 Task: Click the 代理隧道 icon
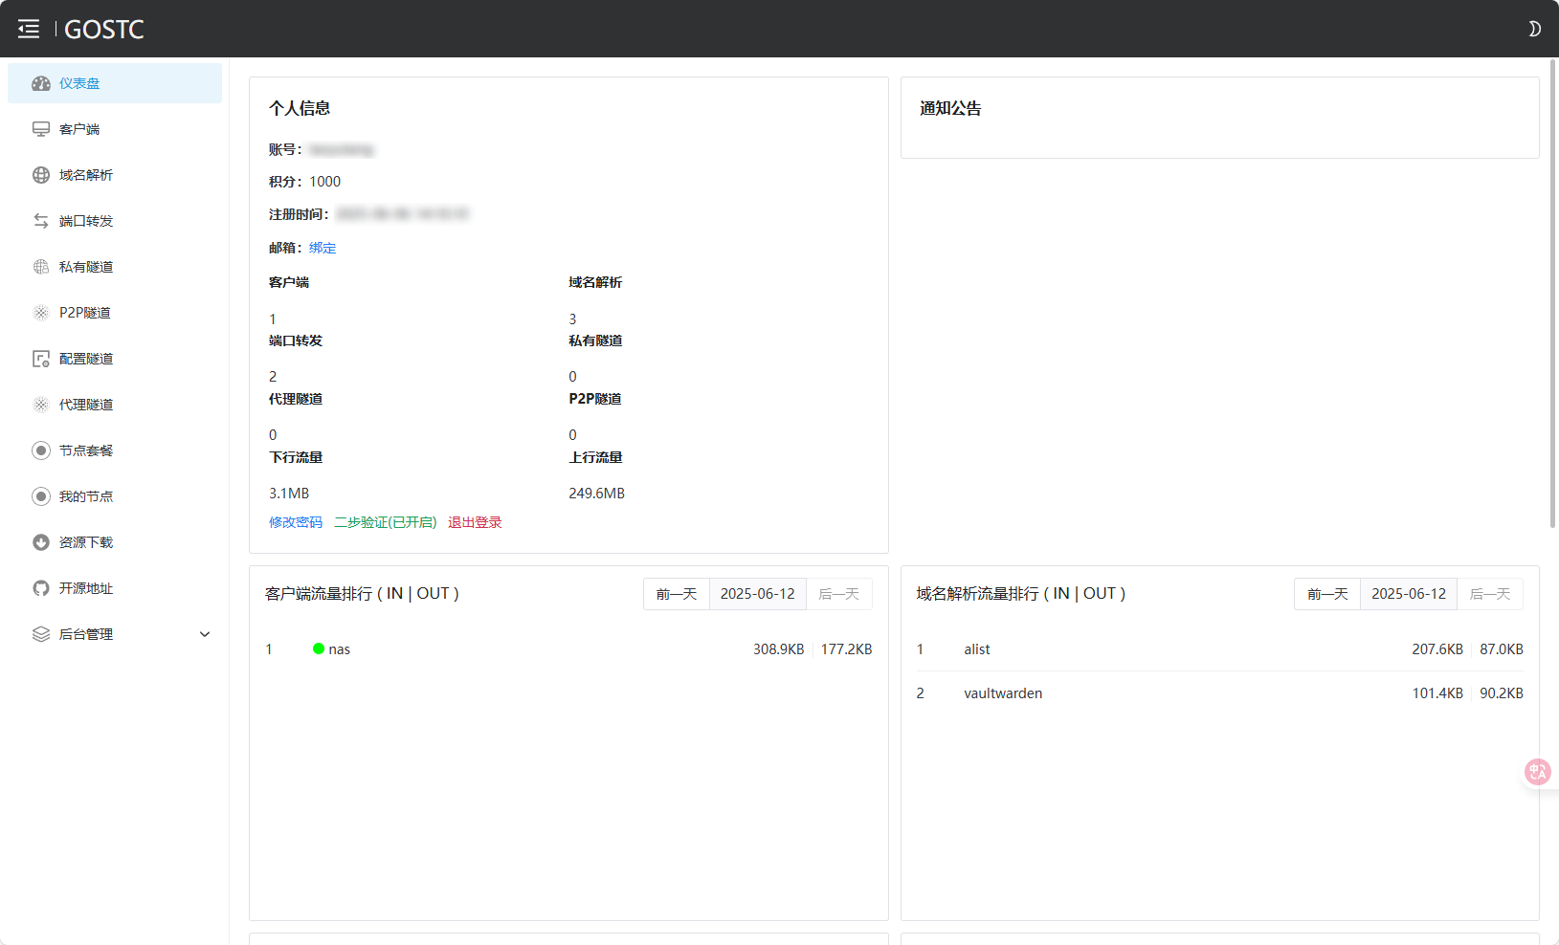pos(40,405)
